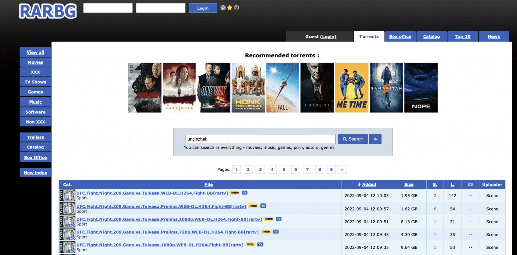
Task: Open UFC.Fight.Night.209.Gane.vs.Tuivasa.Prelims.720p torrent link
Action: coord(168,232)
